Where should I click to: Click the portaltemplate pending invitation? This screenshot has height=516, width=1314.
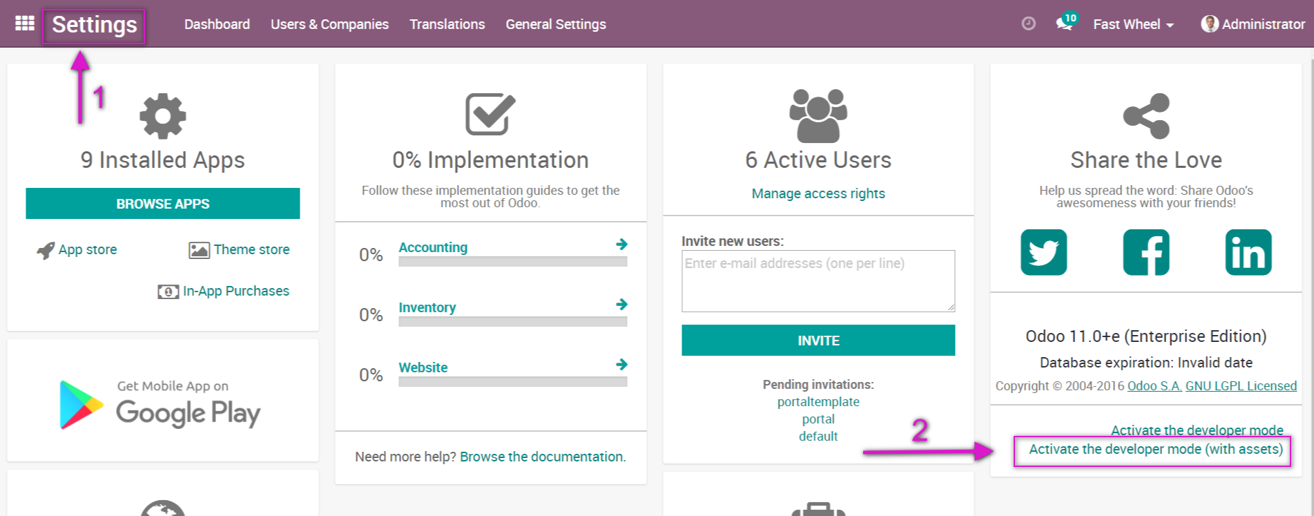(818, 402)
